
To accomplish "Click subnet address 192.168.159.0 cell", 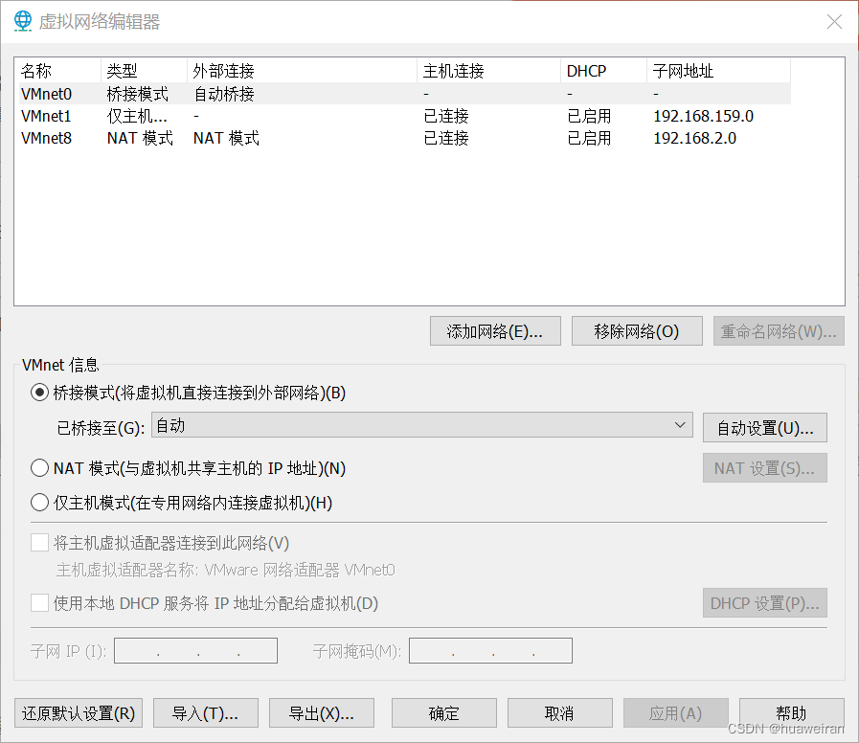I will (x=704, y=116).
